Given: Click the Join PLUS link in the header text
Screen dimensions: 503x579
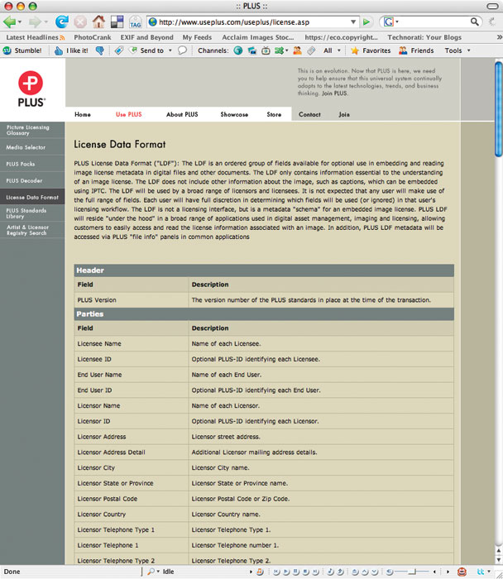Looking at the screenshot, I should pyautogui.click(x=334, y=93).
